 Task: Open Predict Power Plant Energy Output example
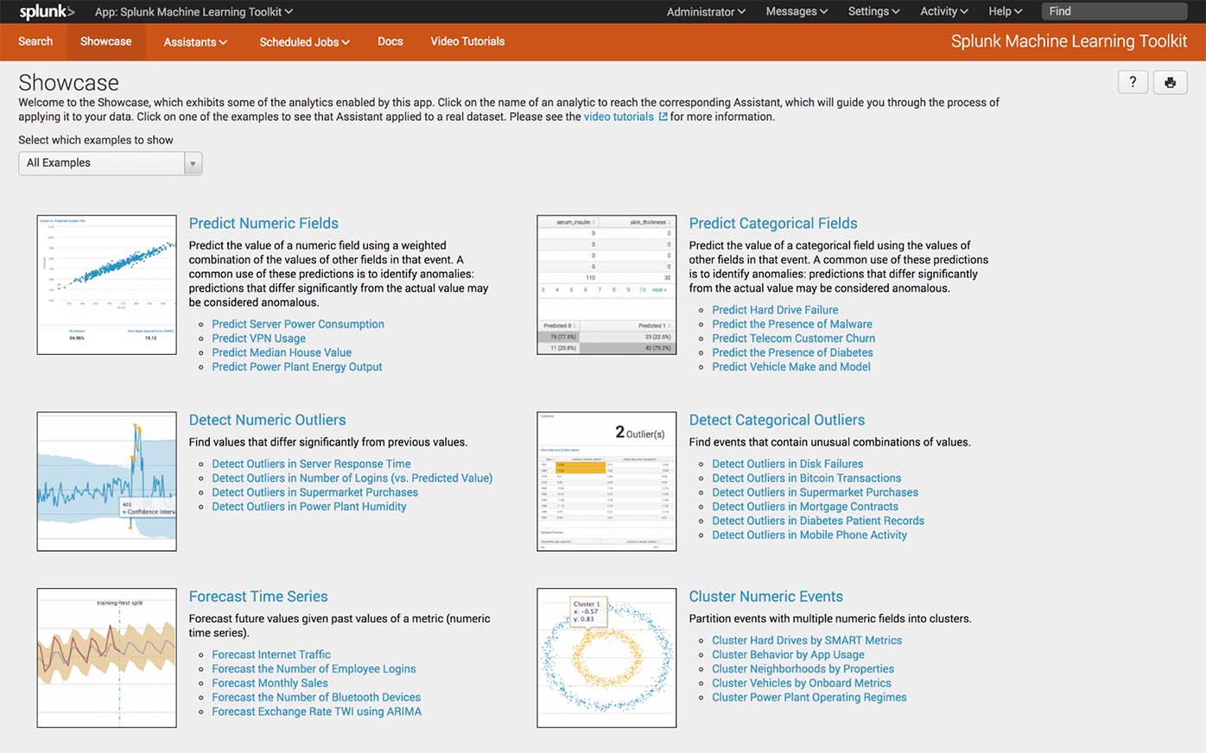297,367
